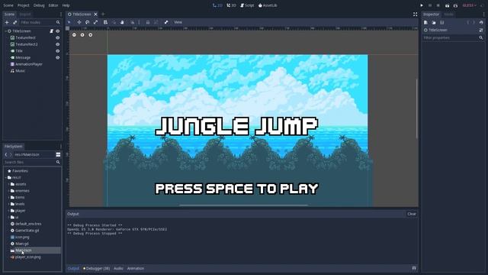
Task: Switch to the Node tab beside Inspector
Action: point(448,15)
